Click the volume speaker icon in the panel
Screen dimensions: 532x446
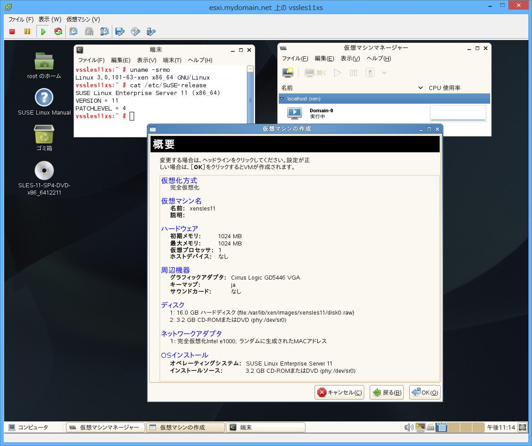point(409,427)
